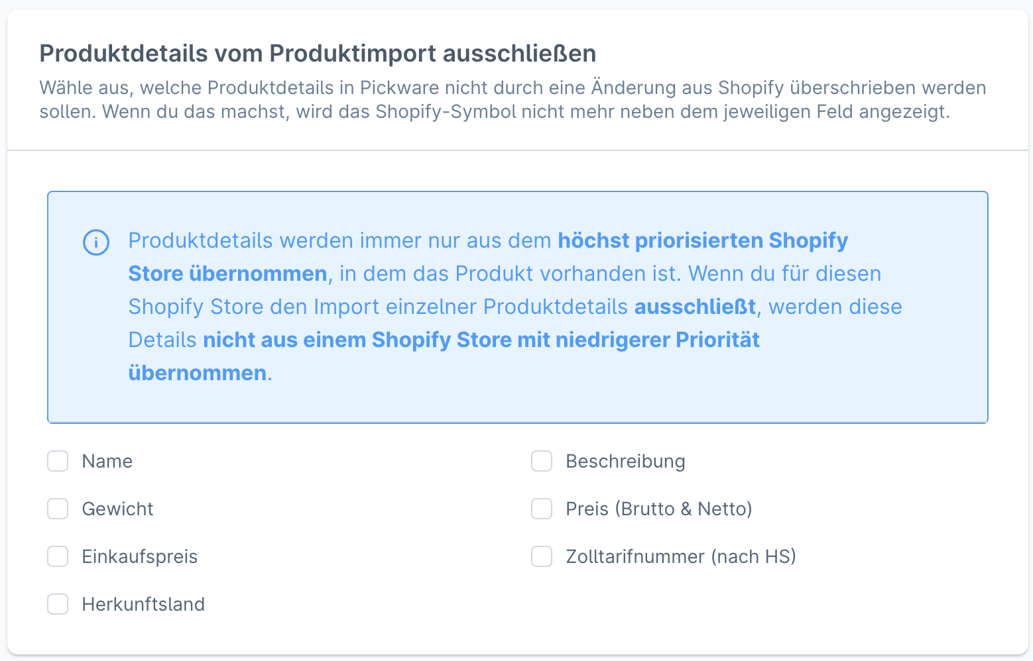Image resolution: width=1033 pixels, height=661 pixels.
Task: Click bold text "höchst priorisierten Shopify"
Action: pyautogui.click(x=703, y=240)
